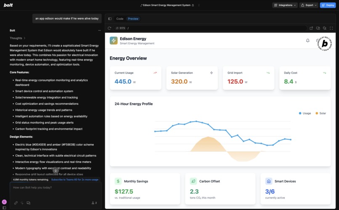The image size is (339, 210).
Task: Click Subscribe to Teams 60 link
Action: point(75,180)
